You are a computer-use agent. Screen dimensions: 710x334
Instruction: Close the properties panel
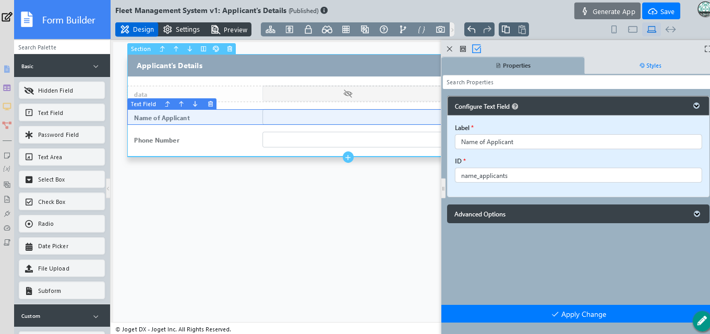click(450, 49)
